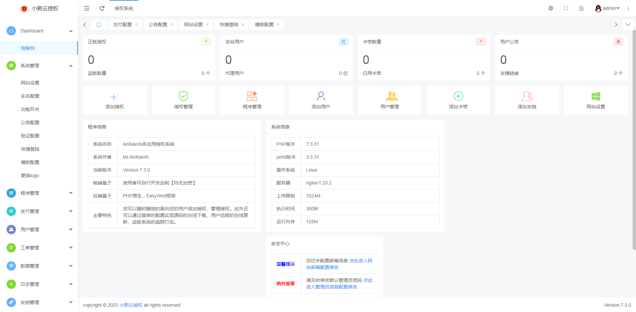Image resolution: width=636 pixels, height=312 pixels.
Task: Select the 添加友链 shortcut icon
Action: [x=527, y=100]
